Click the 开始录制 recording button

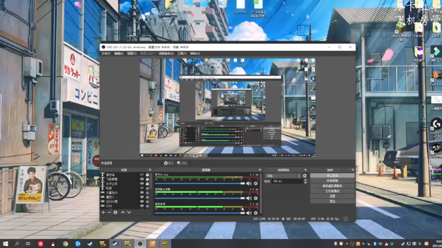332,180
